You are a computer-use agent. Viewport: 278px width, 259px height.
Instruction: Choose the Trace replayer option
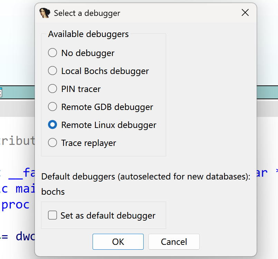(x=52, y=143)
